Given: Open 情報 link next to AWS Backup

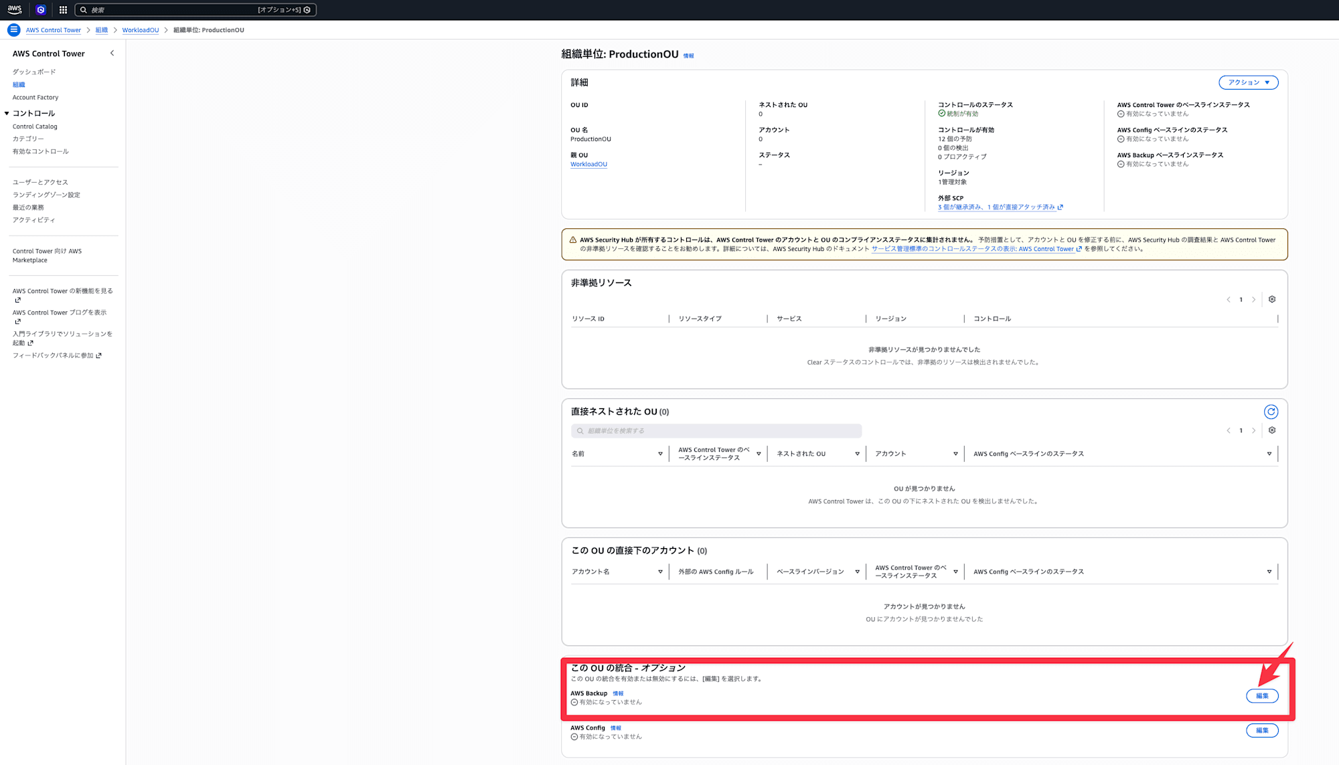Looking at the screenshot, I should tap(618, 693).
